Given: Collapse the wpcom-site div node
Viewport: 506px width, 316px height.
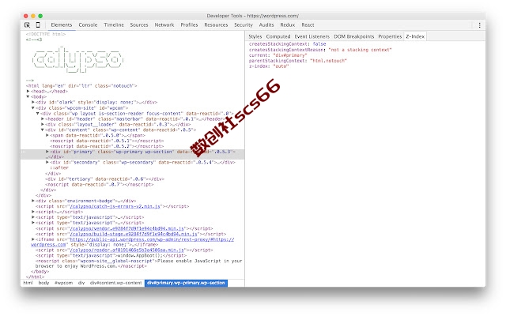Looking at the screenshot, I should click(33, 107).
